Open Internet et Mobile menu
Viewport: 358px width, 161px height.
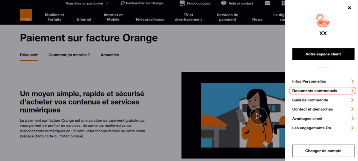(x=113, y=17)
